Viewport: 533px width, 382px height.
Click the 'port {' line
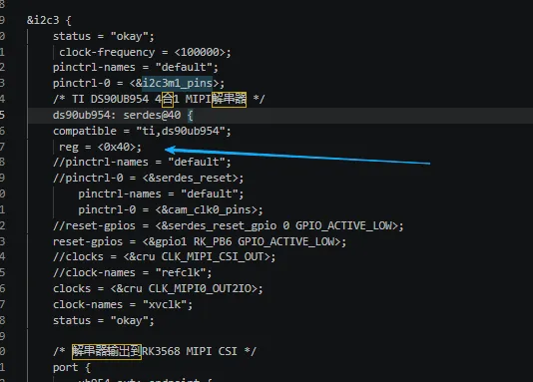tap(72, 367)
